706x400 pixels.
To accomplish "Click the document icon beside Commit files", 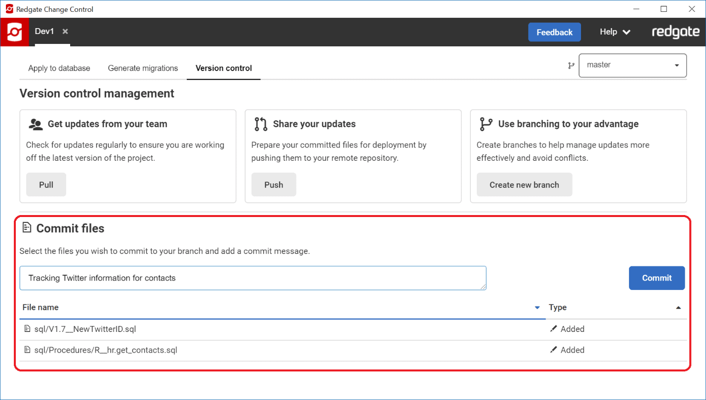I will [27, 228].
